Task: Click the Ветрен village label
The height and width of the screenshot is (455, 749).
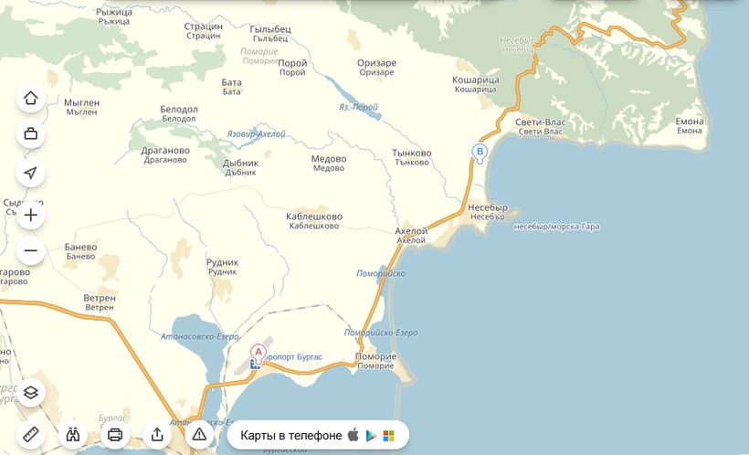Action: pyautogui.click(x=100, y=302)
